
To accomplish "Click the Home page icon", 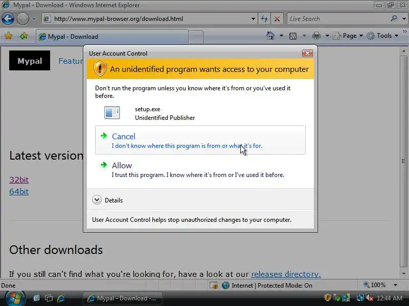I will (270, 36).
